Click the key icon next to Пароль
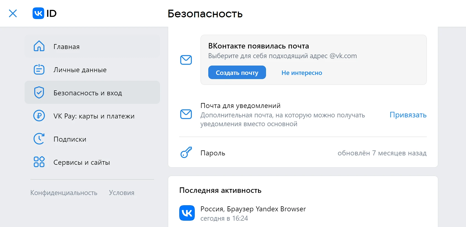The height and width of the screenshot is (227, 466). click(186, 153)
